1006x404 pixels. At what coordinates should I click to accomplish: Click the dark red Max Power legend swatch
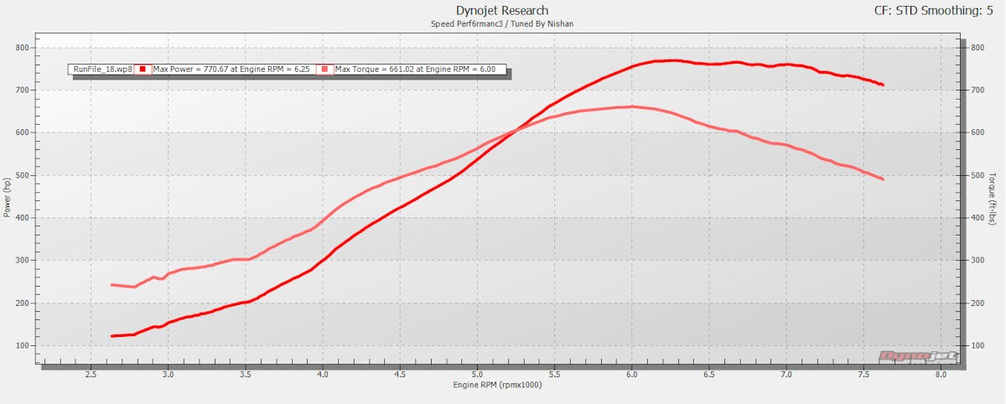pos(143,70)
